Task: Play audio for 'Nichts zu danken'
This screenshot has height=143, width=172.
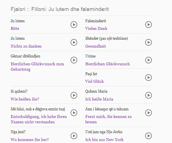Action: [x=74, y=42]
